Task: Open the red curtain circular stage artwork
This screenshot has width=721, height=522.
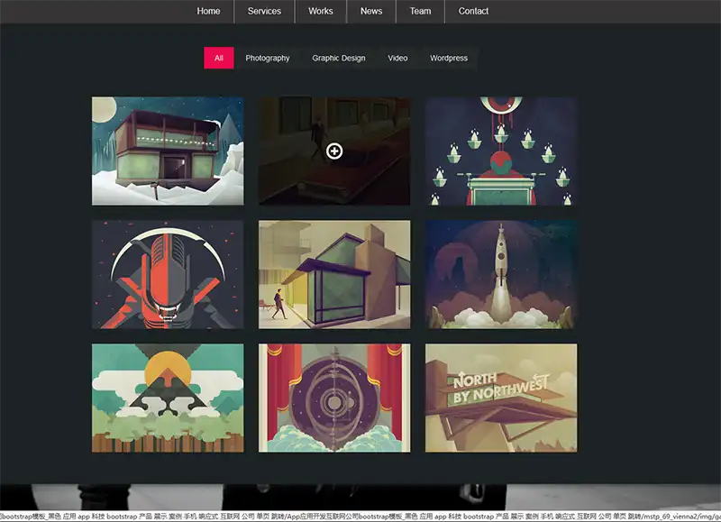Action: tap(334, 398)
